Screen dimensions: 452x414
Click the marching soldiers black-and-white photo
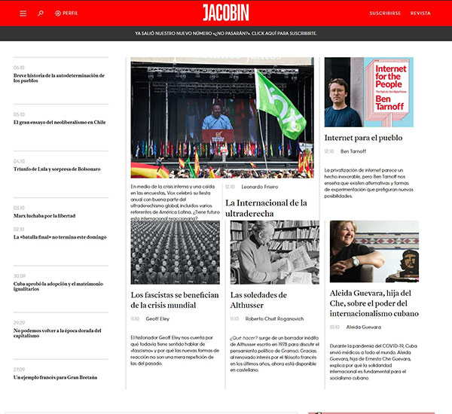pos(175,252)
